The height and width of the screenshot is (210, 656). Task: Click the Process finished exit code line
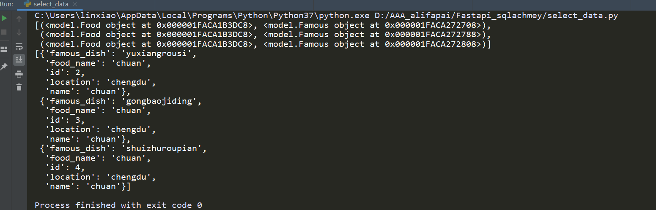coord(118,205)
